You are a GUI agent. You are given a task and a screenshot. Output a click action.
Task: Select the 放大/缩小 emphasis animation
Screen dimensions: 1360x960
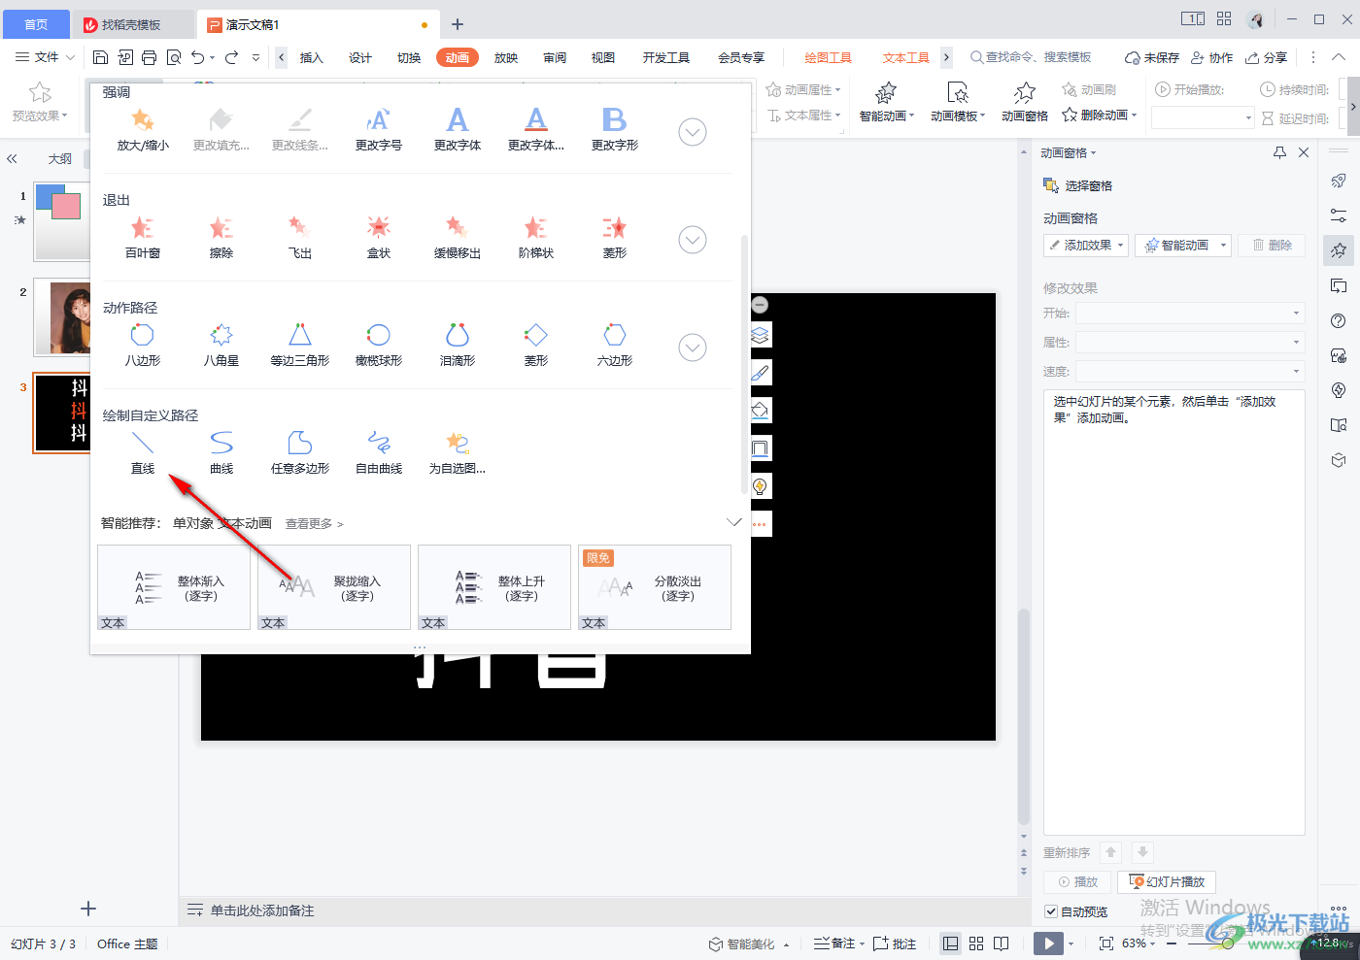coord(143,130)
